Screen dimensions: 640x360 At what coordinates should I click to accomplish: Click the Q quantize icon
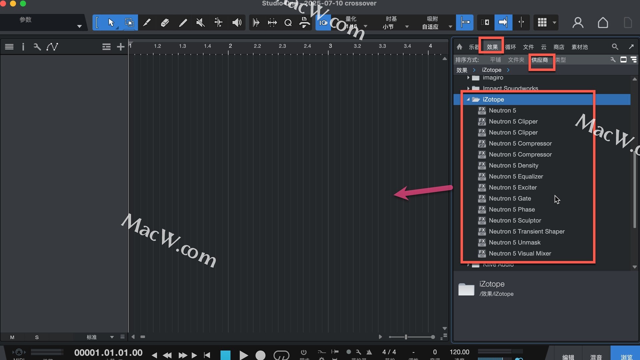point(288,23)
